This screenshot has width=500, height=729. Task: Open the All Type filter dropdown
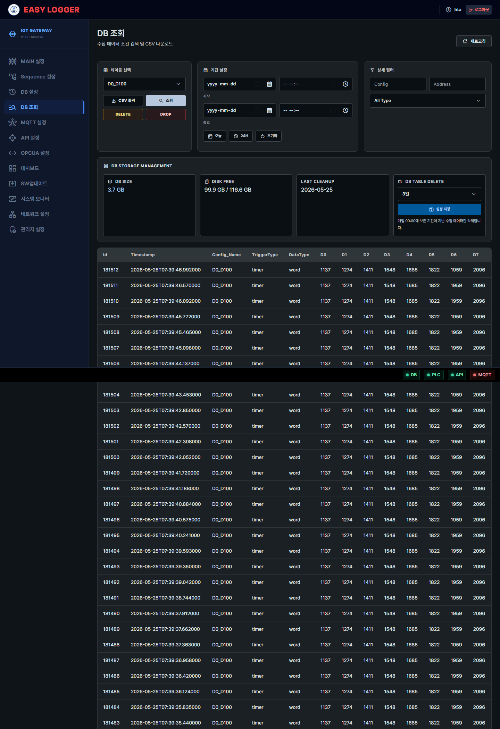[x=427, y=101]
